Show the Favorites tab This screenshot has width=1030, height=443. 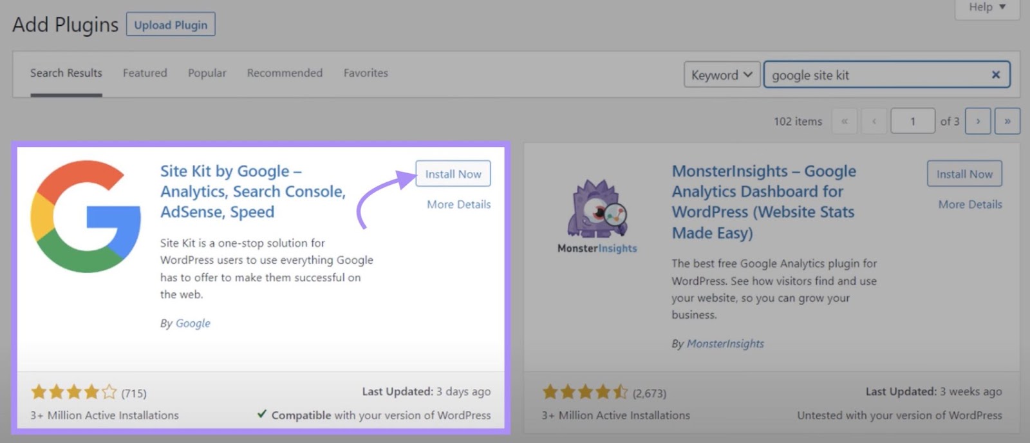(366, 73)
